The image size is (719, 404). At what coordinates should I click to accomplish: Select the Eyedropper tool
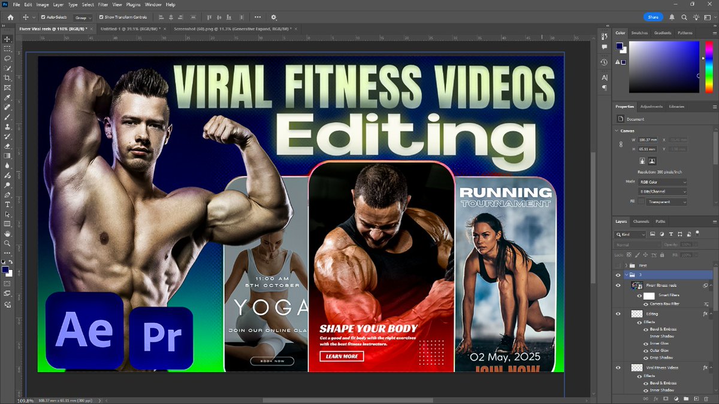pyautogui.click(x=7, y=98)
